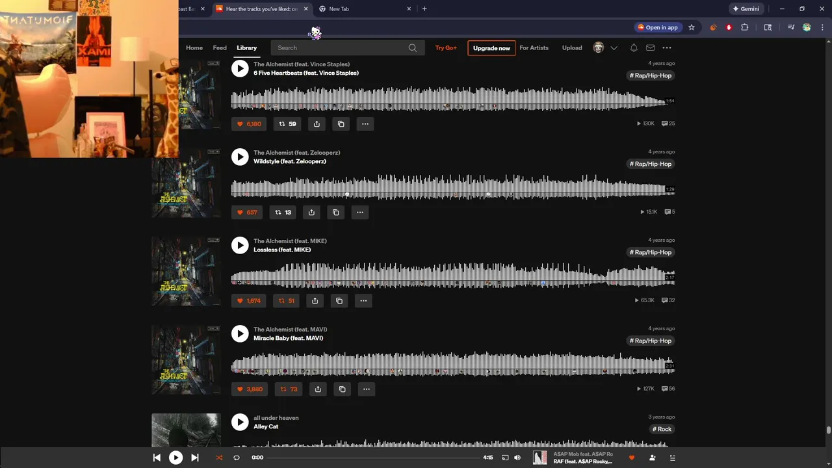Expand the user profile dropdown chevron
This screenshot has width=832, height=468.
[614, 48]
